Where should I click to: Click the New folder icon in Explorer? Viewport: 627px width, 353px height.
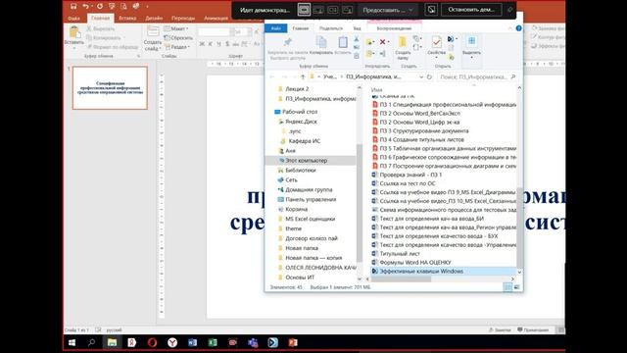403,42
